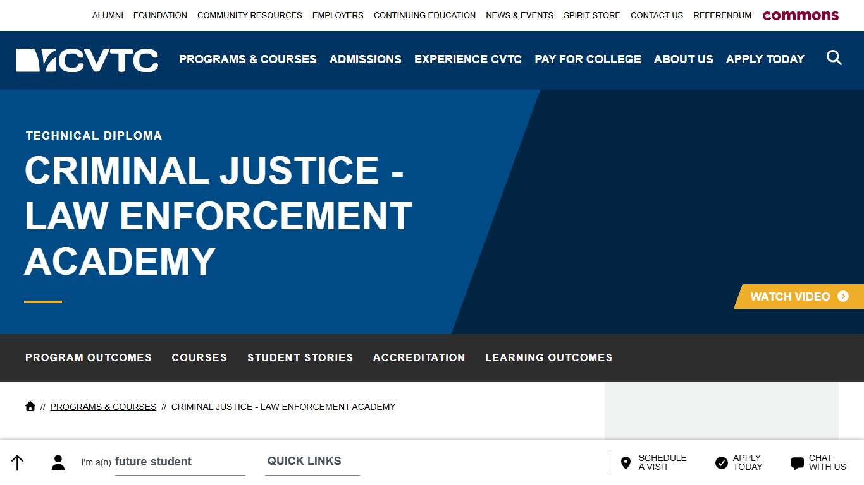Click the checkmark icon beside Apply Today
This screenshot has height=485, width=864.
coord(722,462)
